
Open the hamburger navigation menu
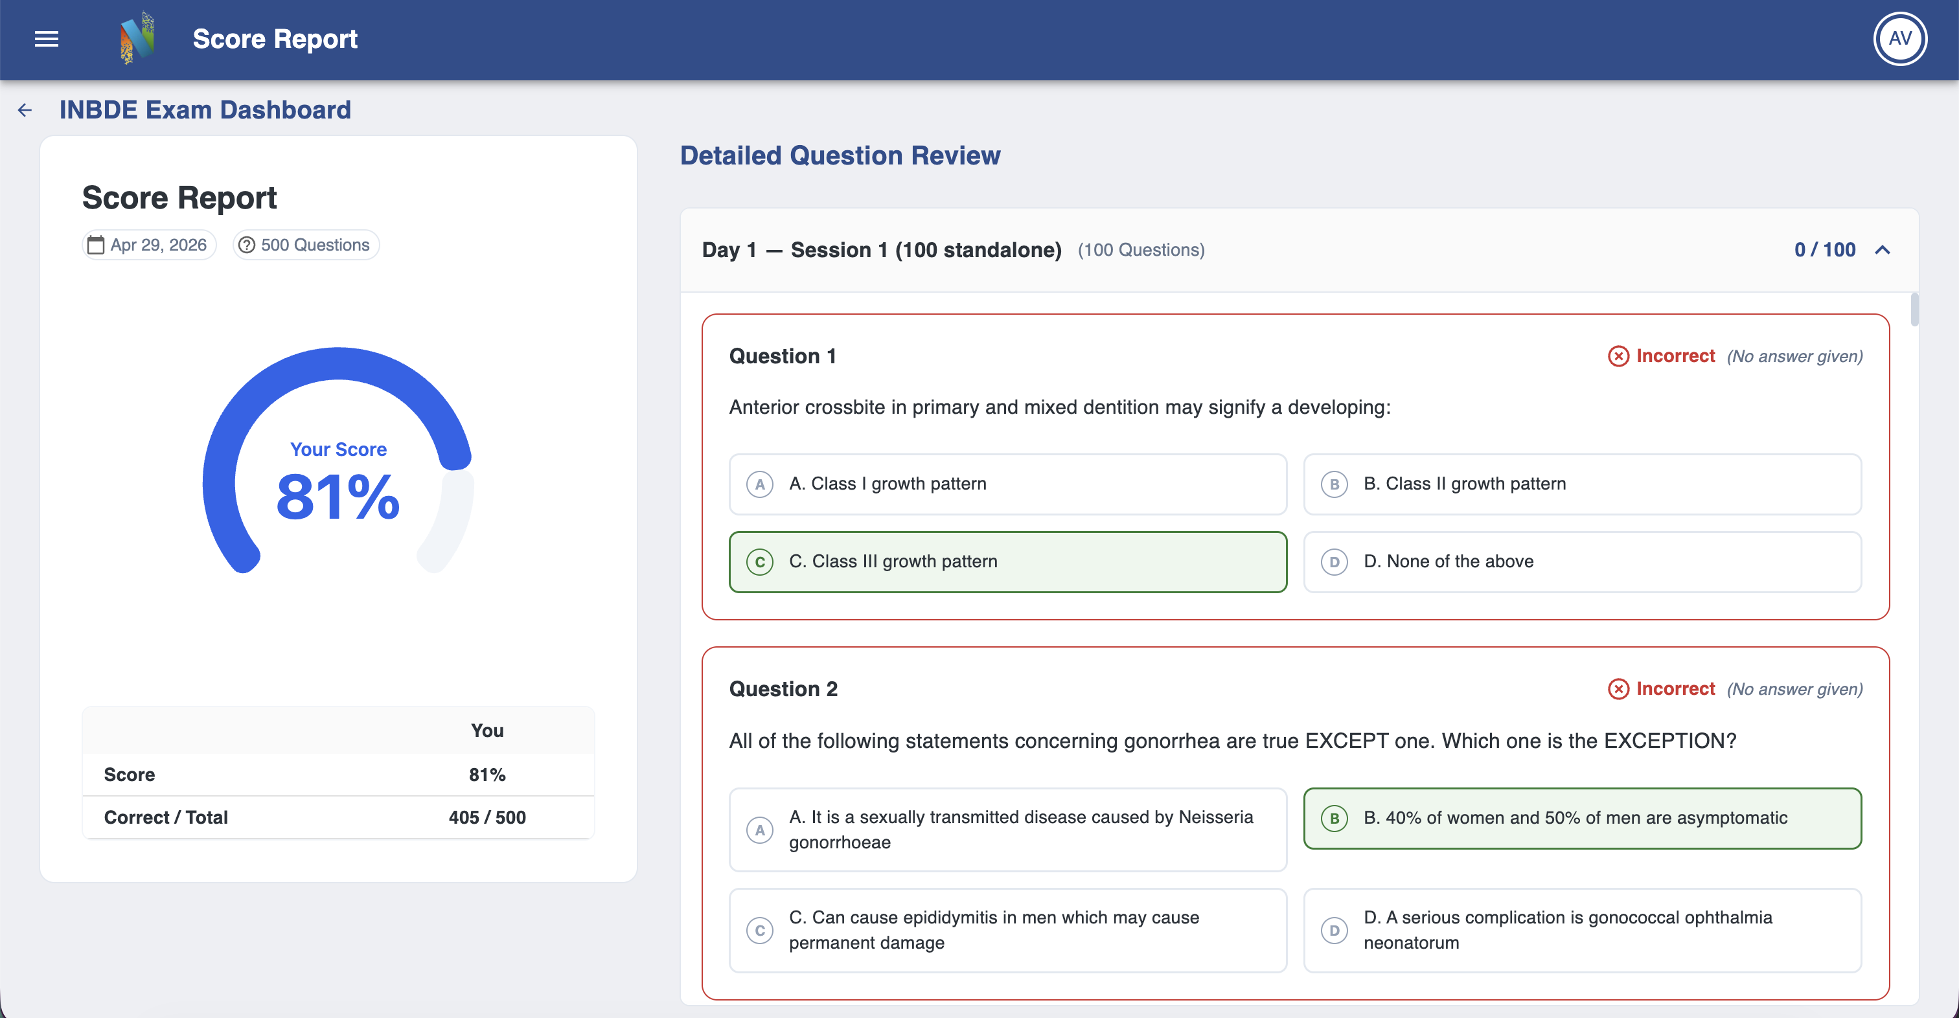pyautogui.click(x=47, y=39)
